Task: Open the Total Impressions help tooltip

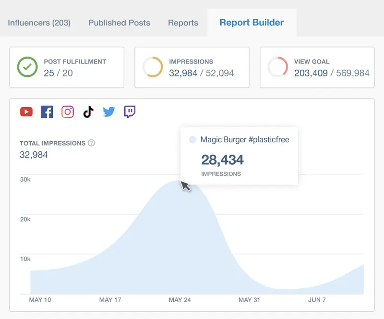Action: coord(91,143)
